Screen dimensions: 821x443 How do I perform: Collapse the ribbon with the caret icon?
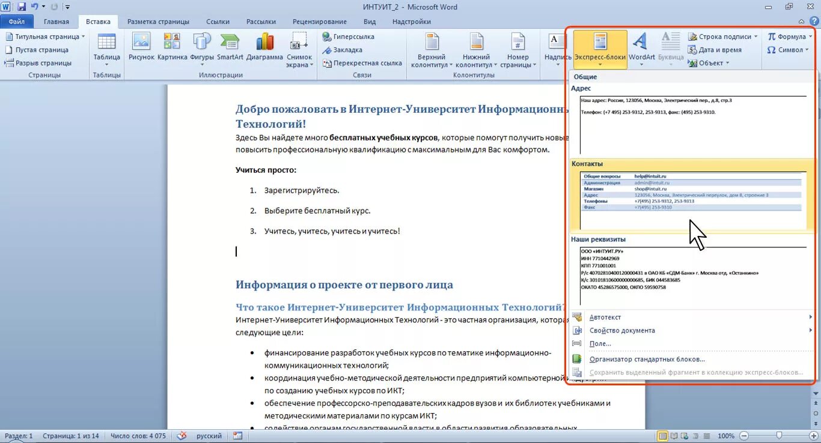802,22
